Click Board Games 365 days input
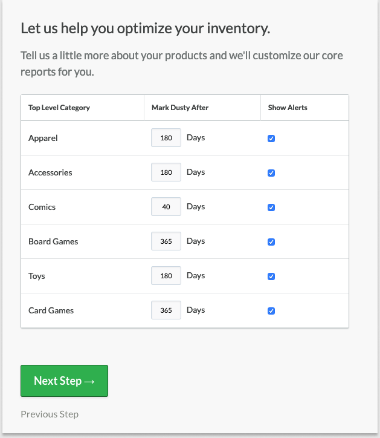The height and width of the screenshot is (438, 380). [x=166, y=241]
